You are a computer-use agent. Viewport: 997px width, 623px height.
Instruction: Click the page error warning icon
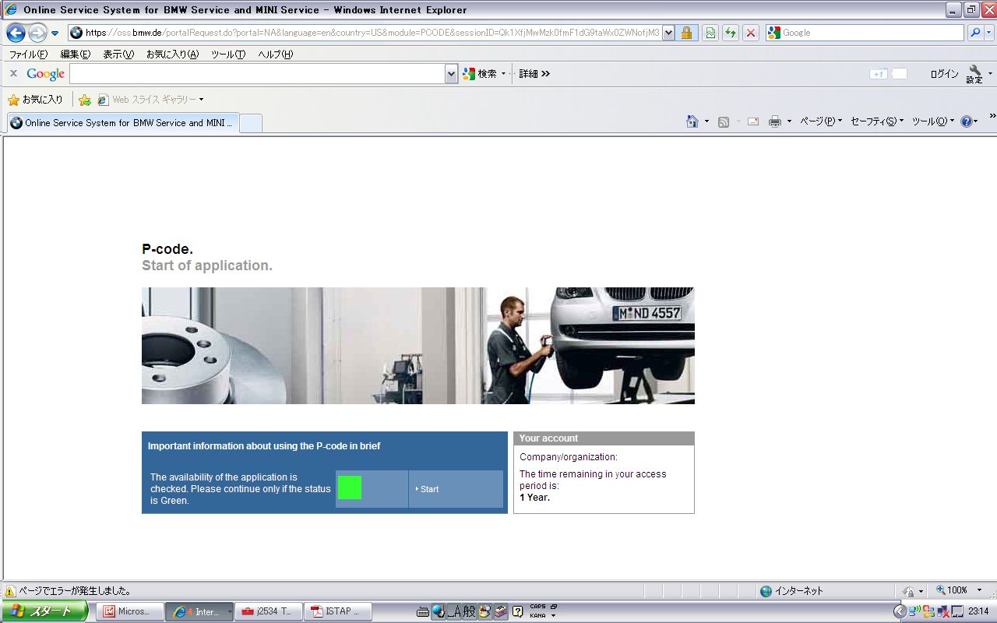[11, 591]
